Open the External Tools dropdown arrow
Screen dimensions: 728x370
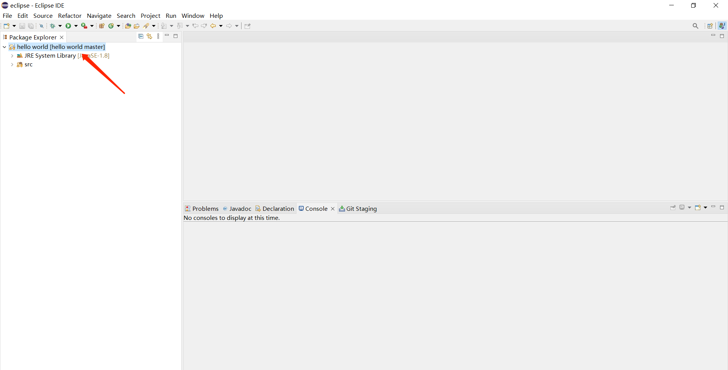point(92,26)
